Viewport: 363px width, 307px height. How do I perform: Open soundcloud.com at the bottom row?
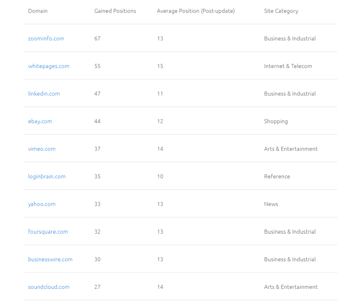tap(48, 287)
